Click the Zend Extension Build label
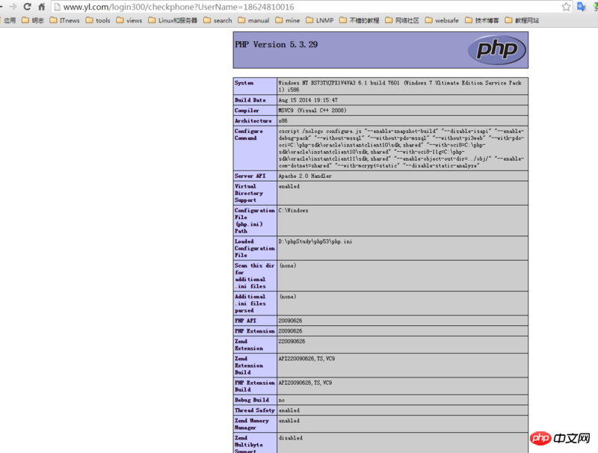Image resolution: width=598 pixels, height=453 pixels. click(x=249, y=366)
